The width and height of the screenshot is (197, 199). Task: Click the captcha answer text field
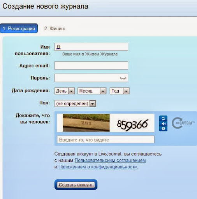tap(106, 140)
